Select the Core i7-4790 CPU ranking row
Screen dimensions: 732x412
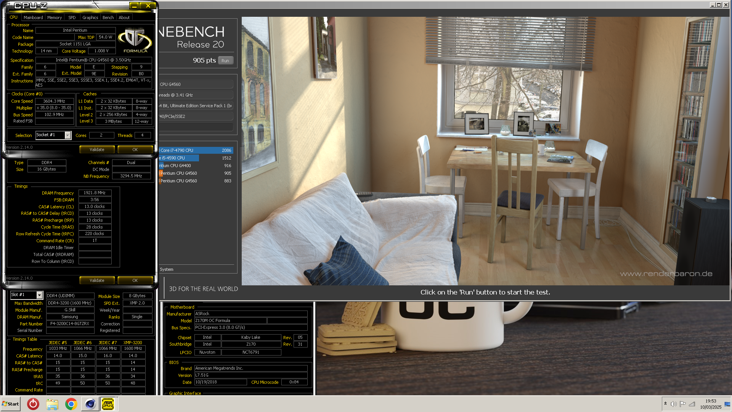coord(196,150)
